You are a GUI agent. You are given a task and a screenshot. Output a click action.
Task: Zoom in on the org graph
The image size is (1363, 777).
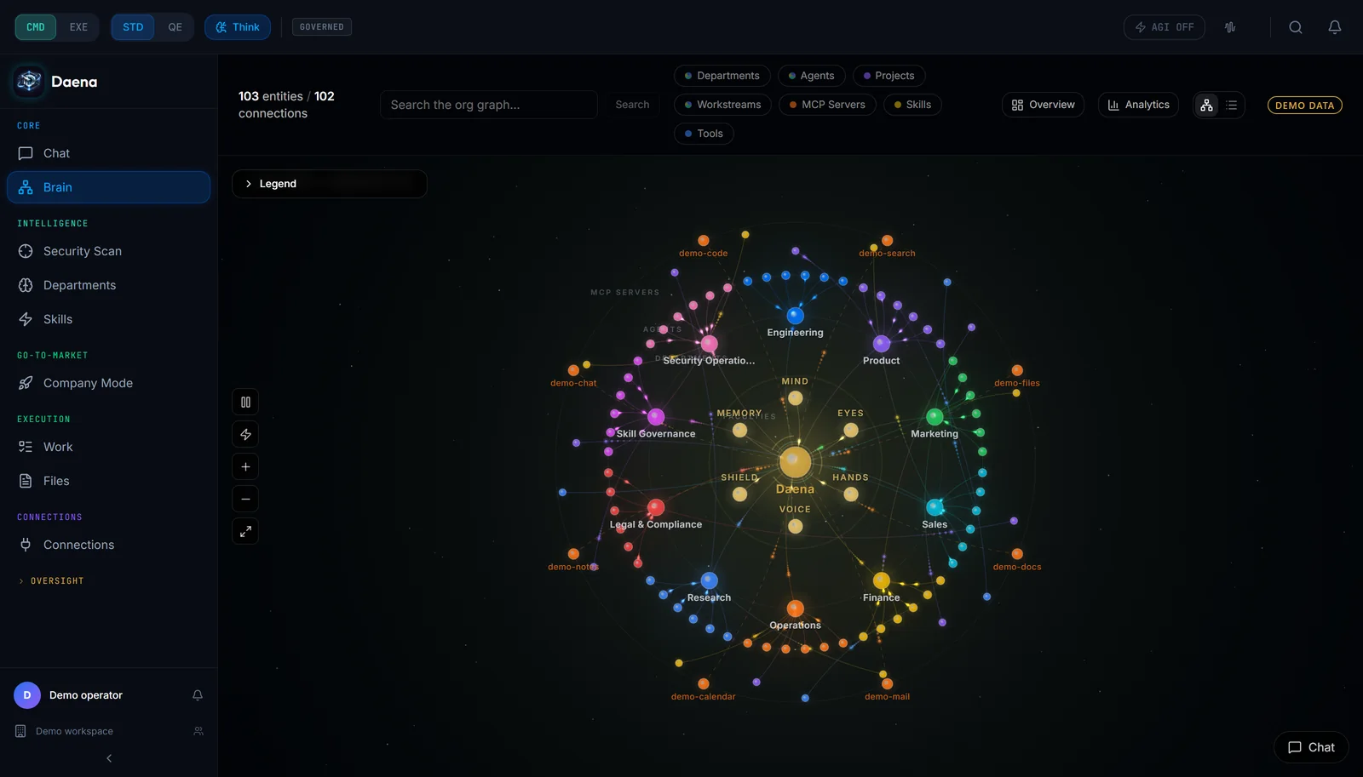245,466
